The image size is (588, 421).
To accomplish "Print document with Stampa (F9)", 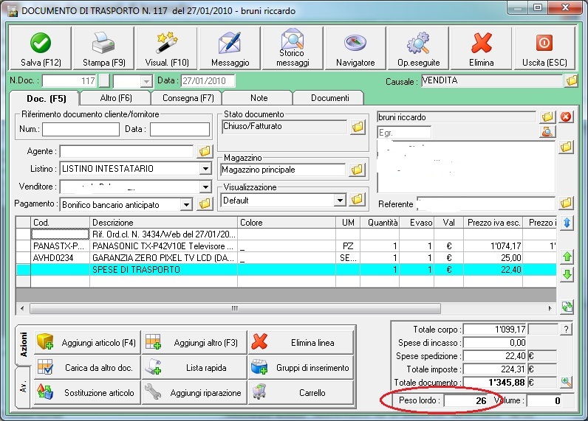I will [104, 48].
